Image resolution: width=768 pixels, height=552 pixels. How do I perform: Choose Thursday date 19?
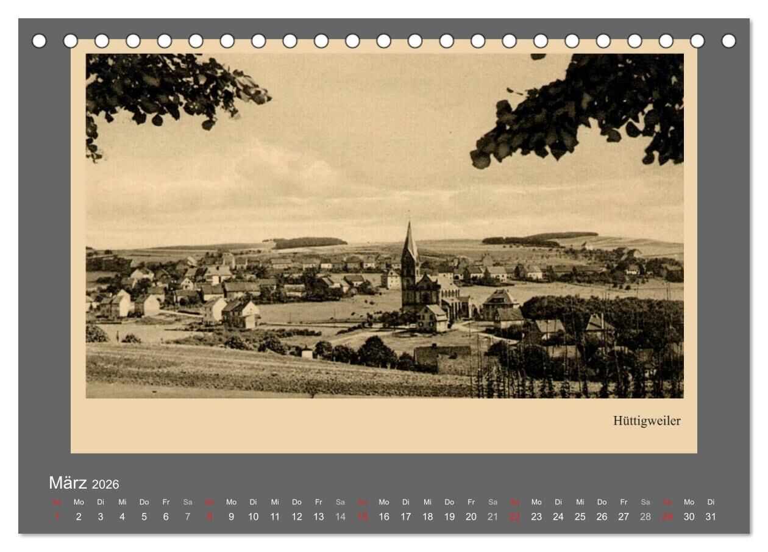449,517
